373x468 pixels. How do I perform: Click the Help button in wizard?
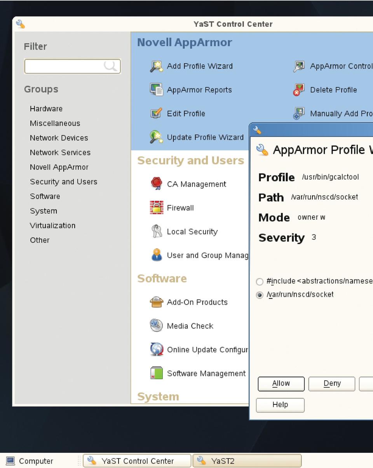tap(280, 405)
